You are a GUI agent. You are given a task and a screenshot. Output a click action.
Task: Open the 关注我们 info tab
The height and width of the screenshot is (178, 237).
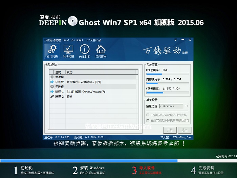pyautogui.click(x=85, y=51)
